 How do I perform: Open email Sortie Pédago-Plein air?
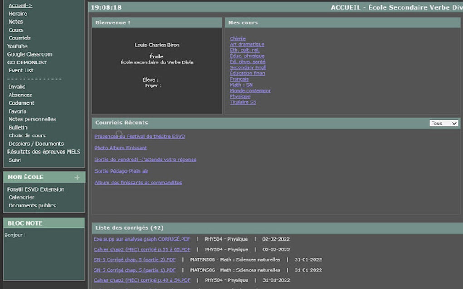pyautogui.click(x=121, y=171)
